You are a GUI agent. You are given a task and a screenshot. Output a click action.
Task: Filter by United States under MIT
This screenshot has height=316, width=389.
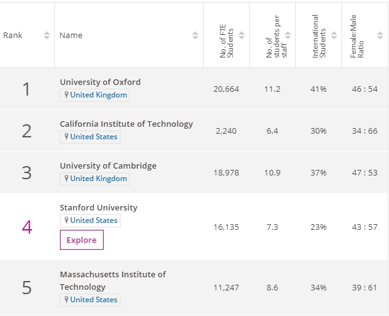coord(94,300)
